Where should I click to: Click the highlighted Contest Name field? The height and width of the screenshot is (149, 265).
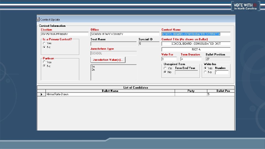(x=196, y=34)
